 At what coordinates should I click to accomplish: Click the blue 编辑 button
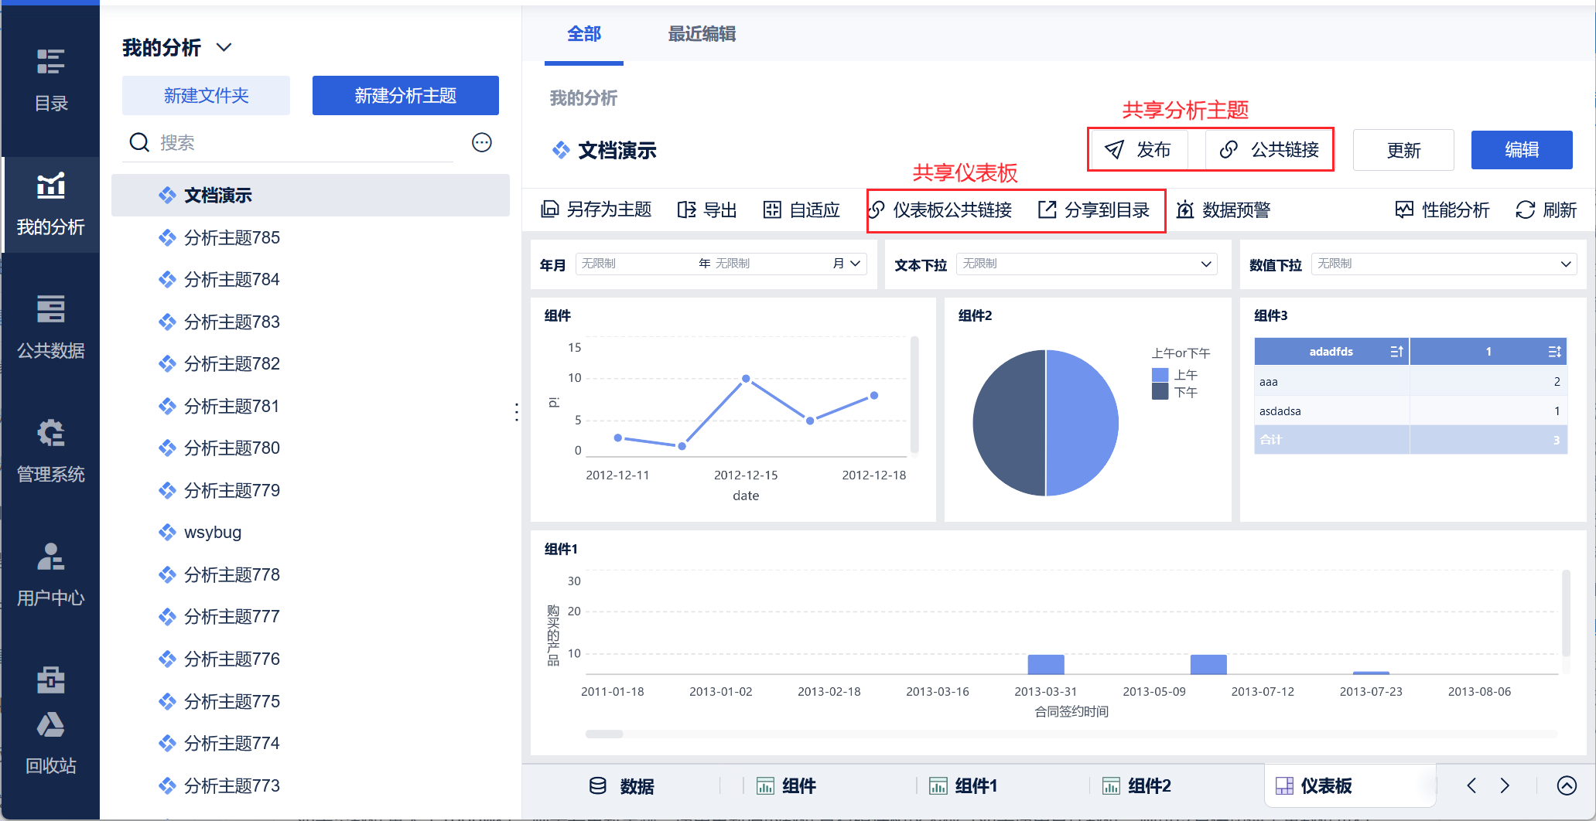pyautogui.click(x=1522, y=150)
